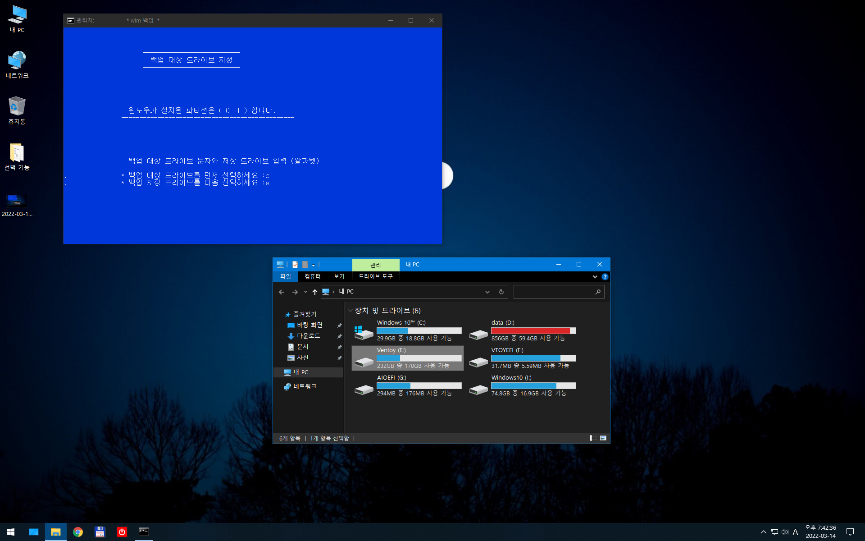Click the data (D:) red usage bar

click(x=533, y=330)
